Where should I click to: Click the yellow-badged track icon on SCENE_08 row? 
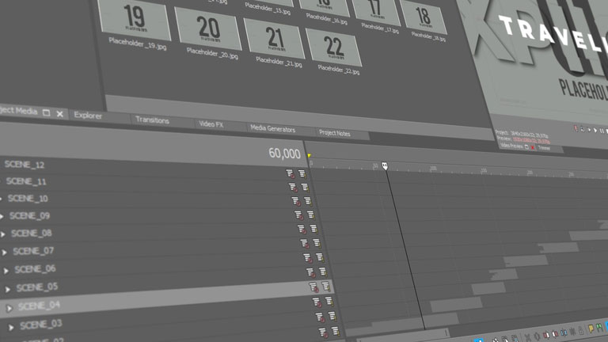point(313,230)
